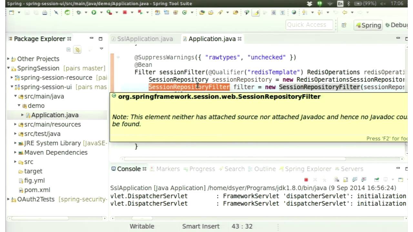
Task: Minimize the Package Explorer panel
Action: [x=92, y=39]
